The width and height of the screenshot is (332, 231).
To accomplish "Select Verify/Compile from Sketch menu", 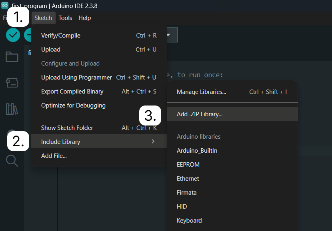I will (x=99, y=36).
